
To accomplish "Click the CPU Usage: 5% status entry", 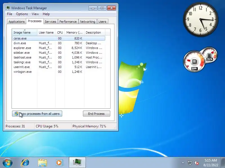I will tap(47, 126).
